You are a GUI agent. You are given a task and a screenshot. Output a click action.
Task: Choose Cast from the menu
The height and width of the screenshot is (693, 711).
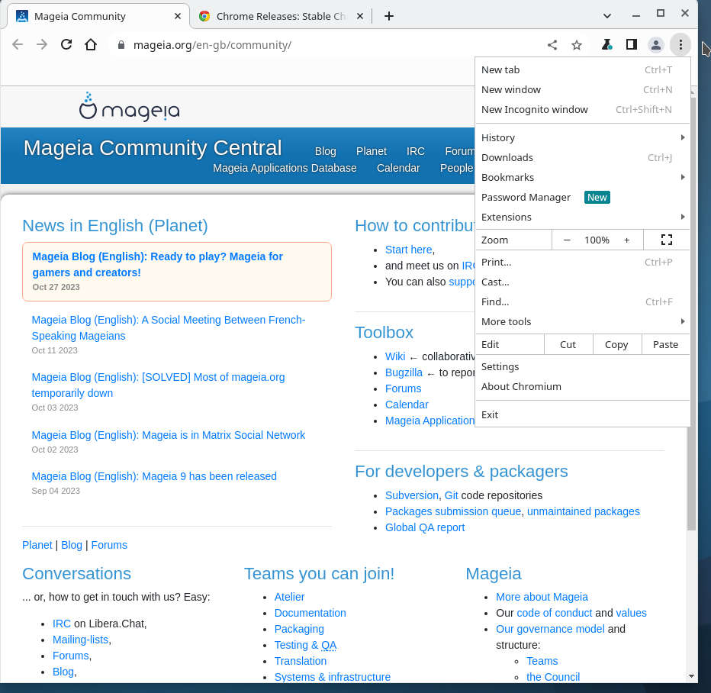(x=582, y=282)
